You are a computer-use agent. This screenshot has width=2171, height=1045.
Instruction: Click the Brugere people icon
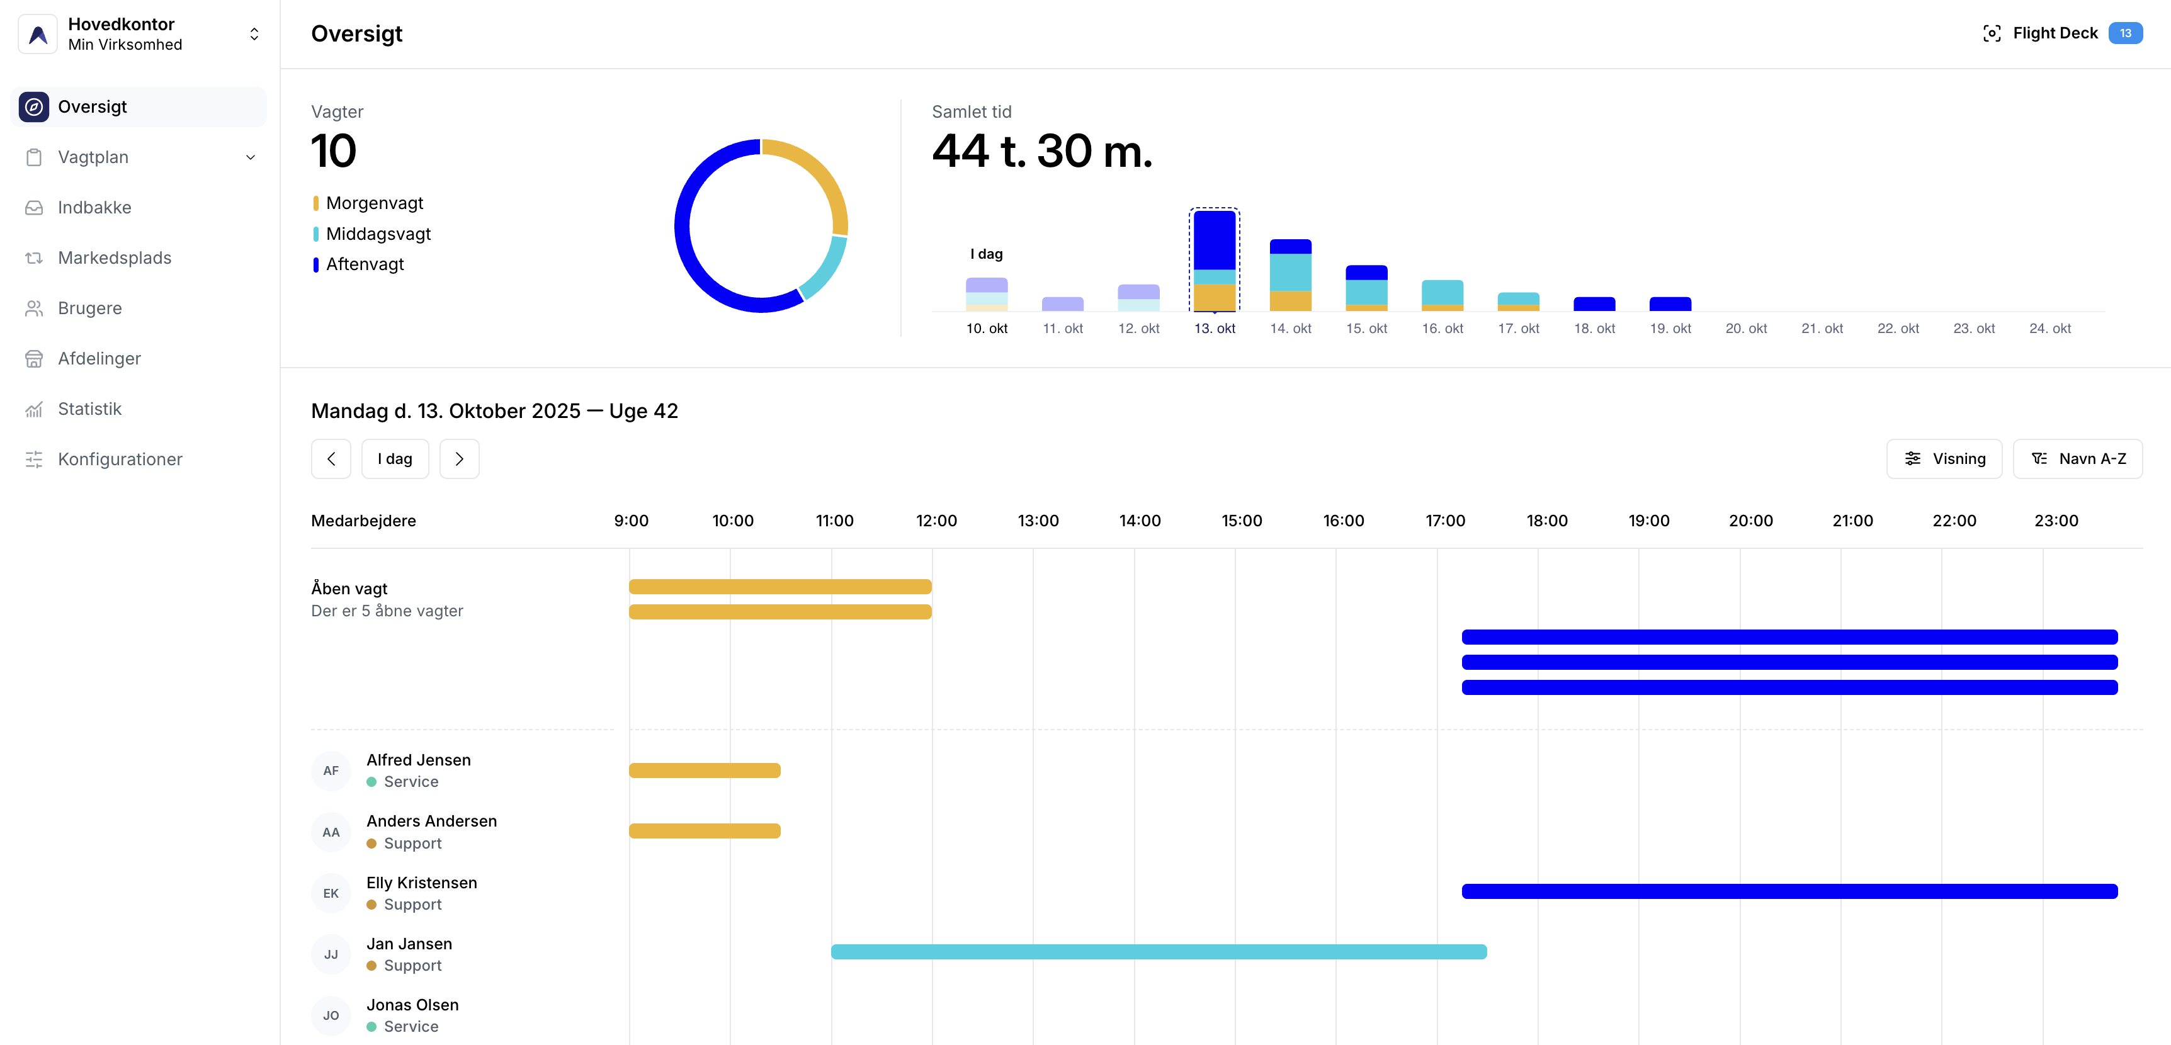pos(34,308)
